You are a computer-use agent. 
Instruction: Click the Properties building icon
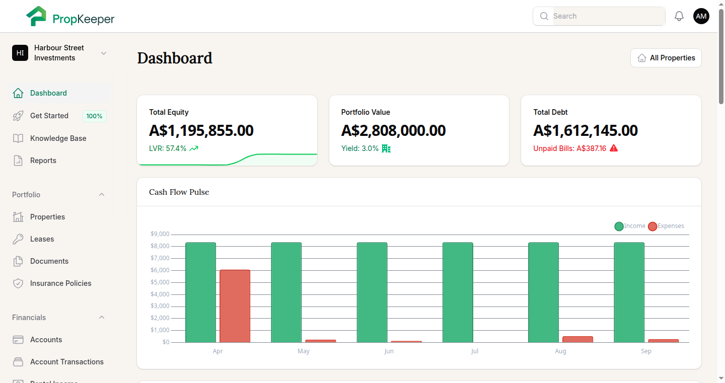coord(18,217)
